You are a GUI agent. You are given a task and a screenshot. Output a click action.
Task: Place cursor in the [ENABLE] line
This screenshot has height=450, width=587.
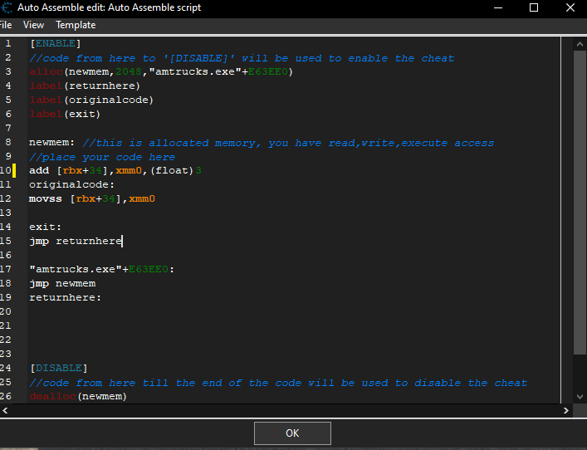56,44
